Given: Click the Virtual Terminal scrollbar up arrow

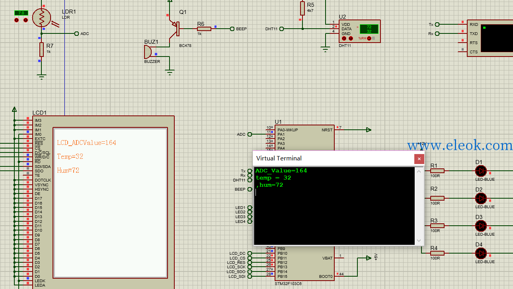Looking at the screenshot, I should [419, 171].
